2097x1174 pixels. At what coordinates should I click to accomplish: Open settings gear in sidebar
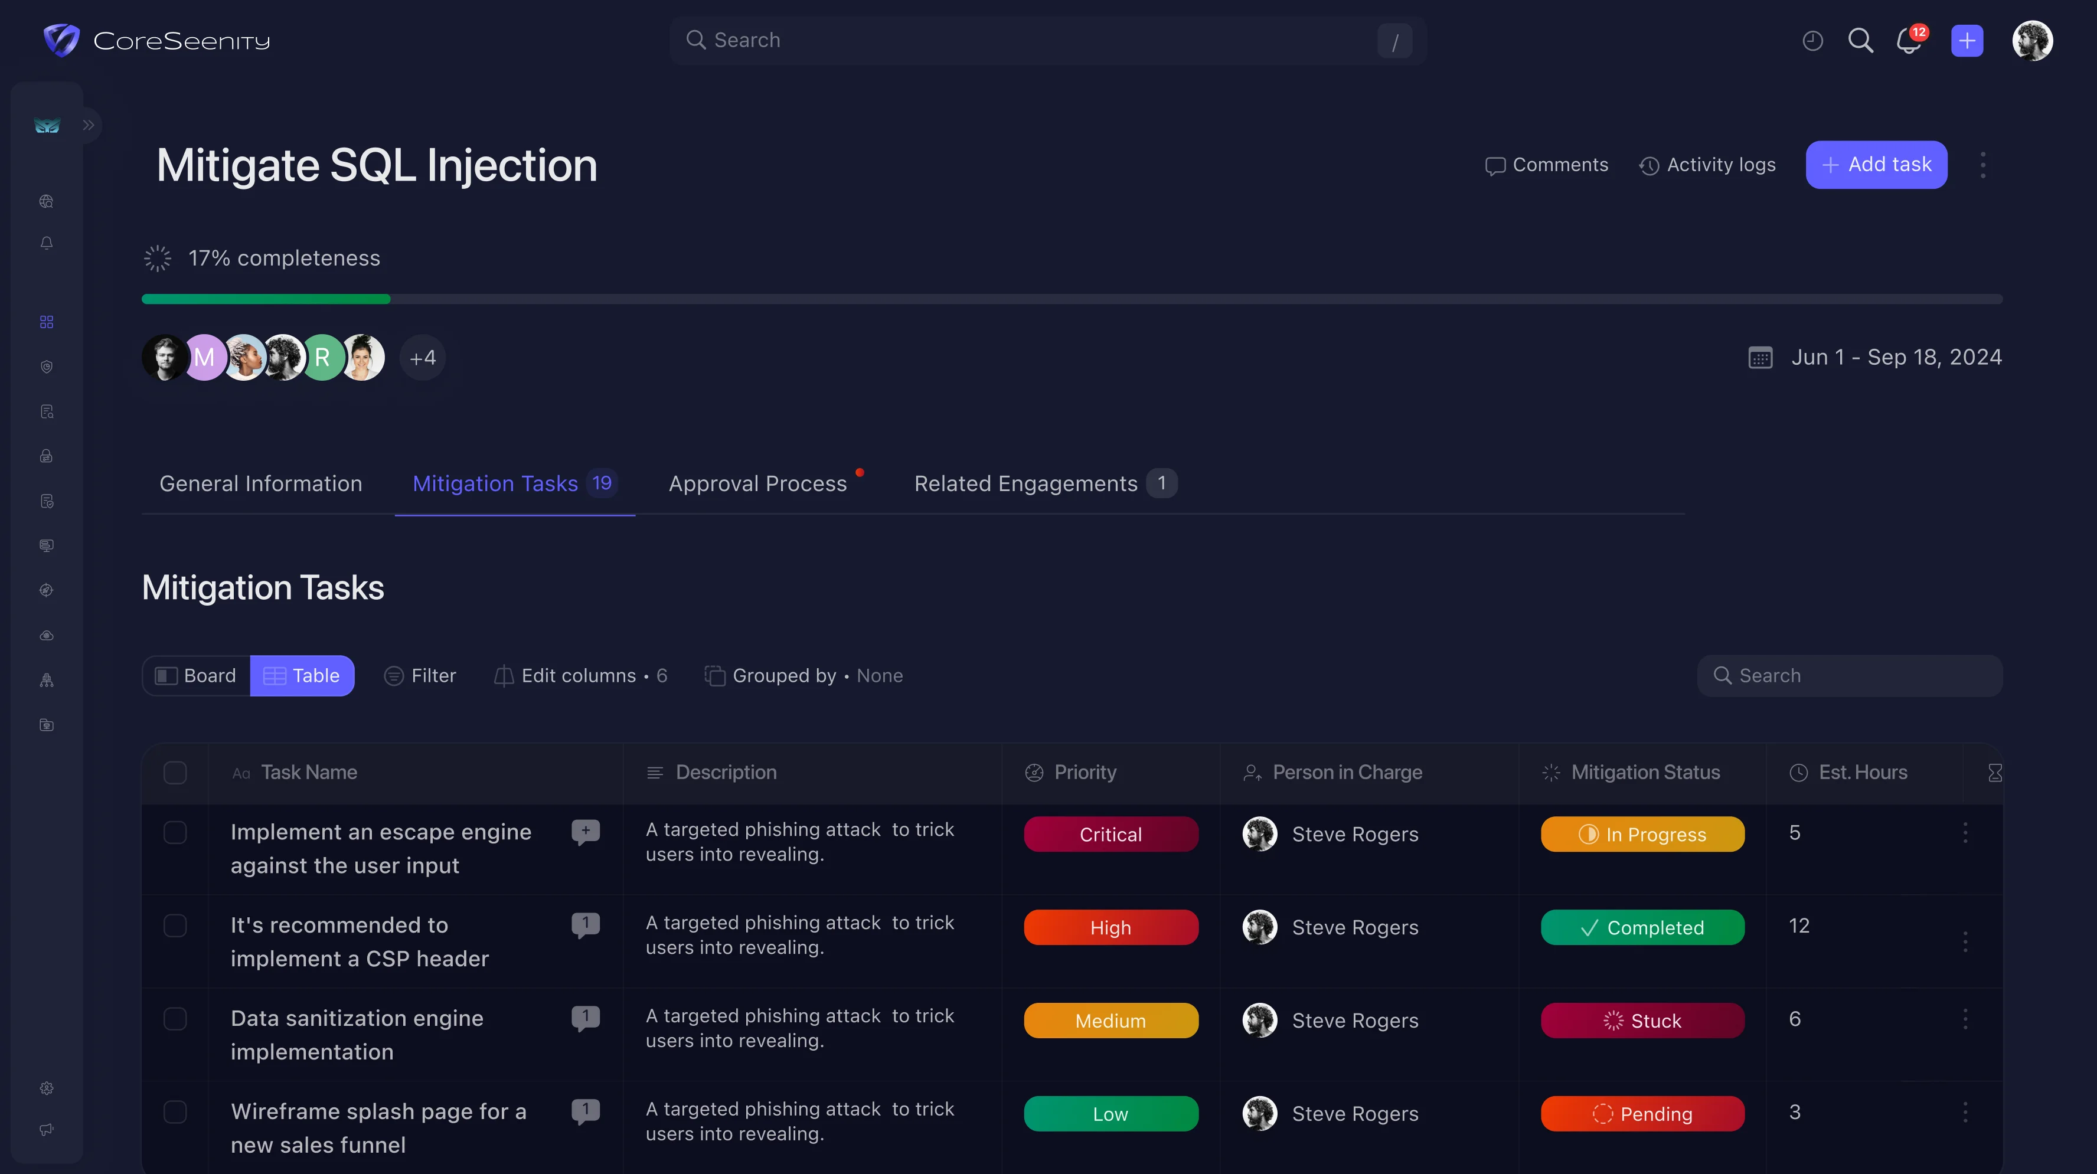[x=47, y=1088]
